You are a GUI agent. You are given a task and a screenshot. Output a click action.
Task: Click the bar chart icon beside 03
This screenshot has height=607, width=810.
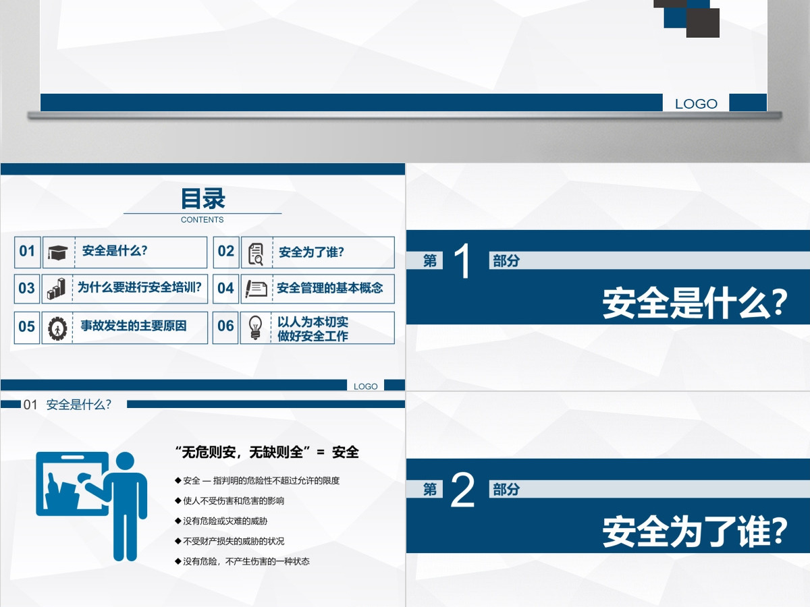click(57, 289)
